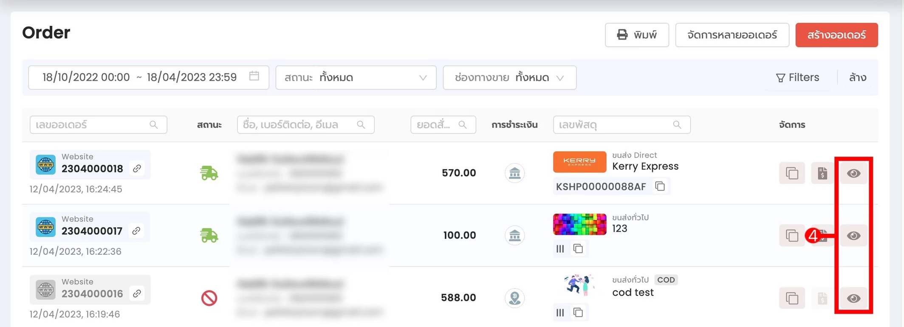Click cancelled status icon for order 2304000016

tap(209, 298)
